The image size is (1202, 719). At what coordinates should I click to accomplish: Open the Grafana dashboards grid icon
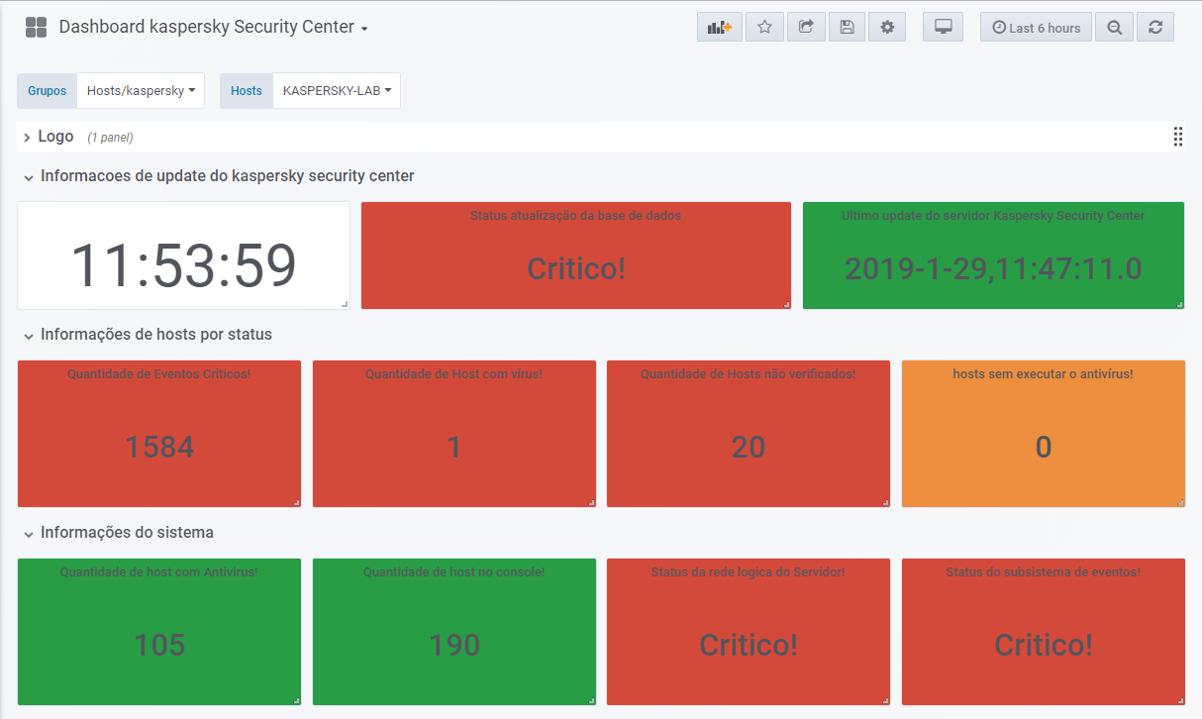(x=36, y=28)
